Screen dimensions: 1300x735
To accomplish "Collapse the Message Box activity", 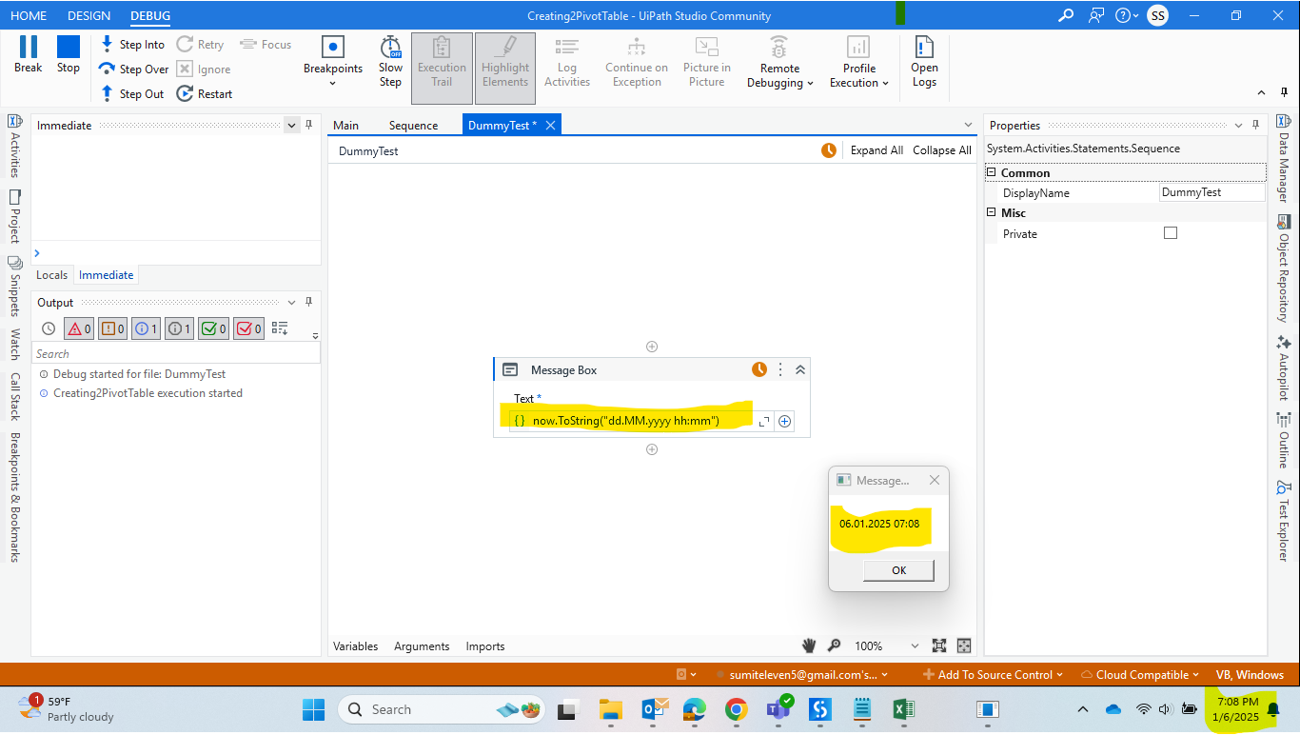I will [800, 369].
